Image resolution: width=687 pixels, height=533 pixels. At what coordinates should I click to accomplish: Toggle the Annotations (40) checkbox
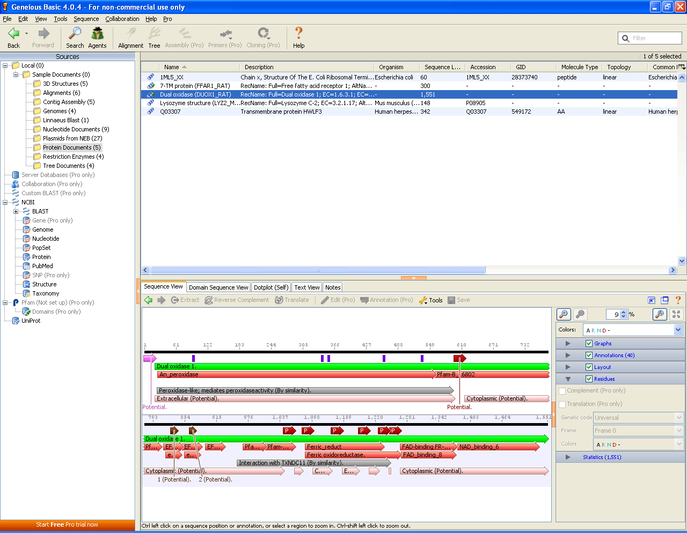[x=589, y=356]
